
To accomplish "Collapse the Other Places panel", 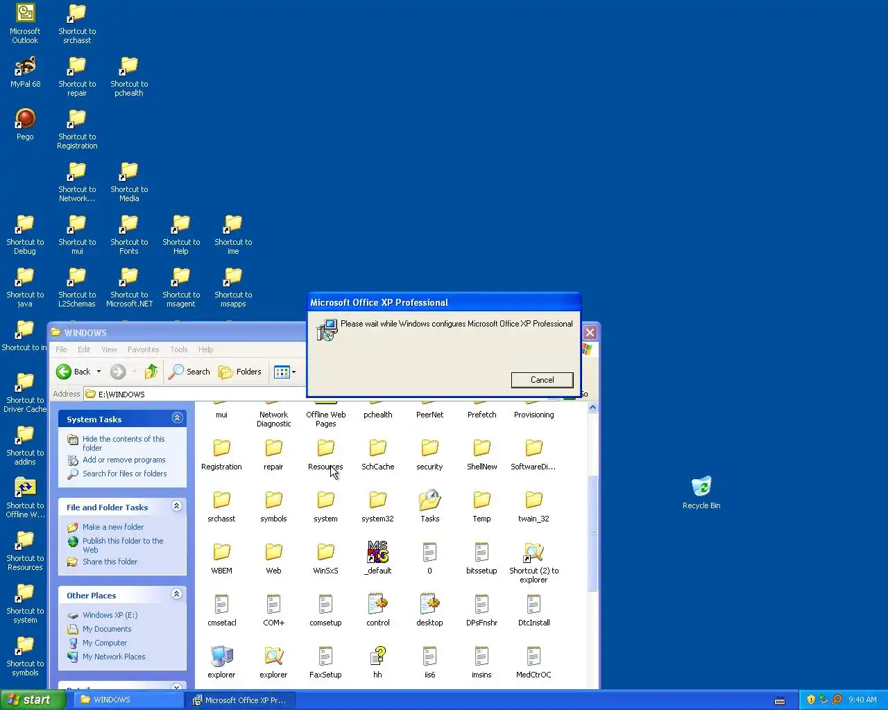I will (177, 594).
